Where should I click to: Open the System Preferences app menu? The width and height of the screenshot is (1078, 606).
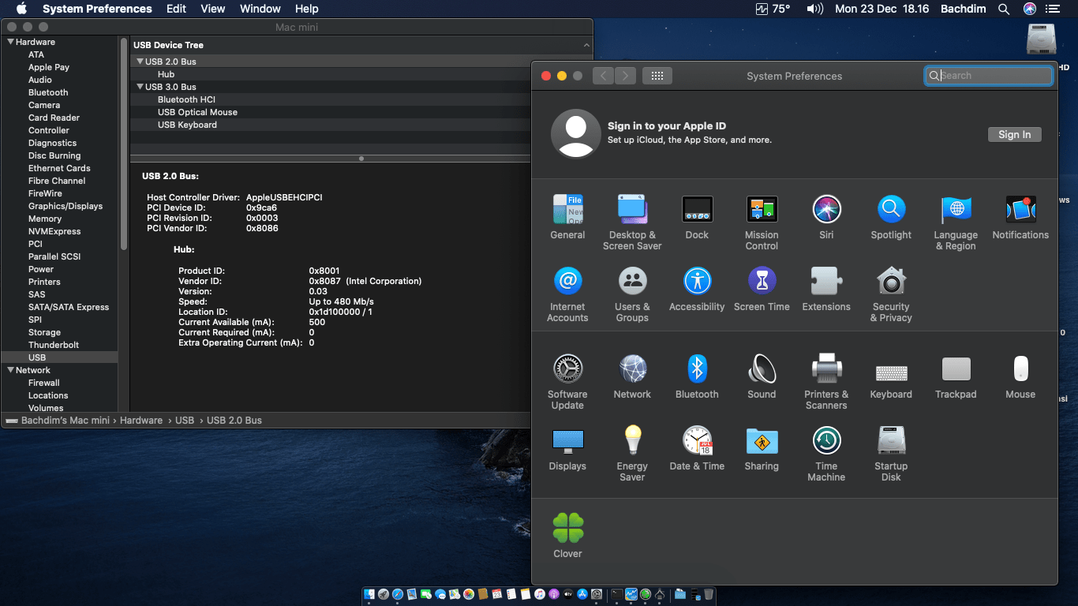[97, 9]
